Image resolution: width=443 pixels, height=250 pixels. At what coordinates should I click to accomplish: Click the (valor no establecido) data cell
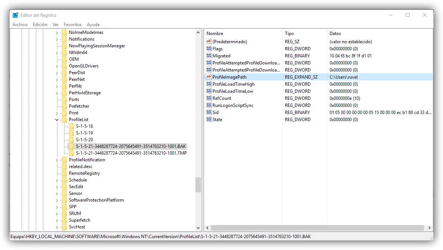click(x=351, y=41)
